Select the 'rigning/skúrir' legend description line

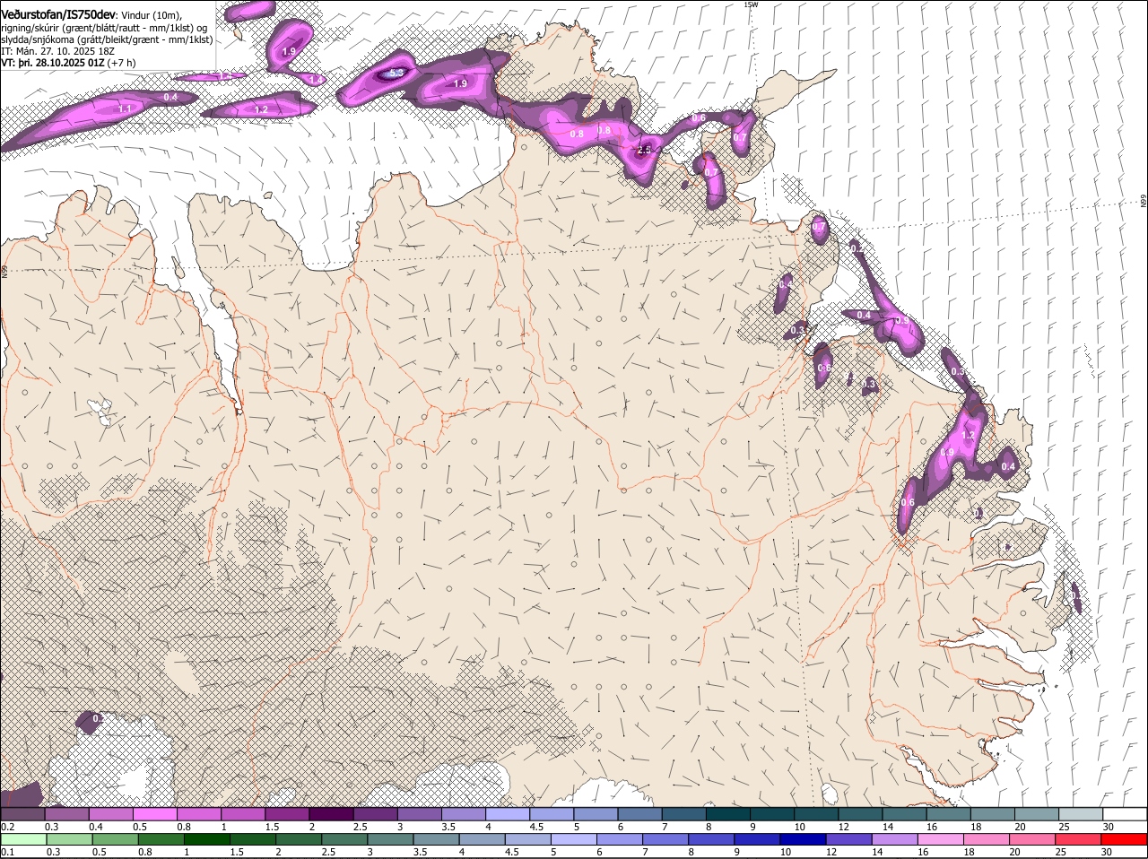[104, 28]
